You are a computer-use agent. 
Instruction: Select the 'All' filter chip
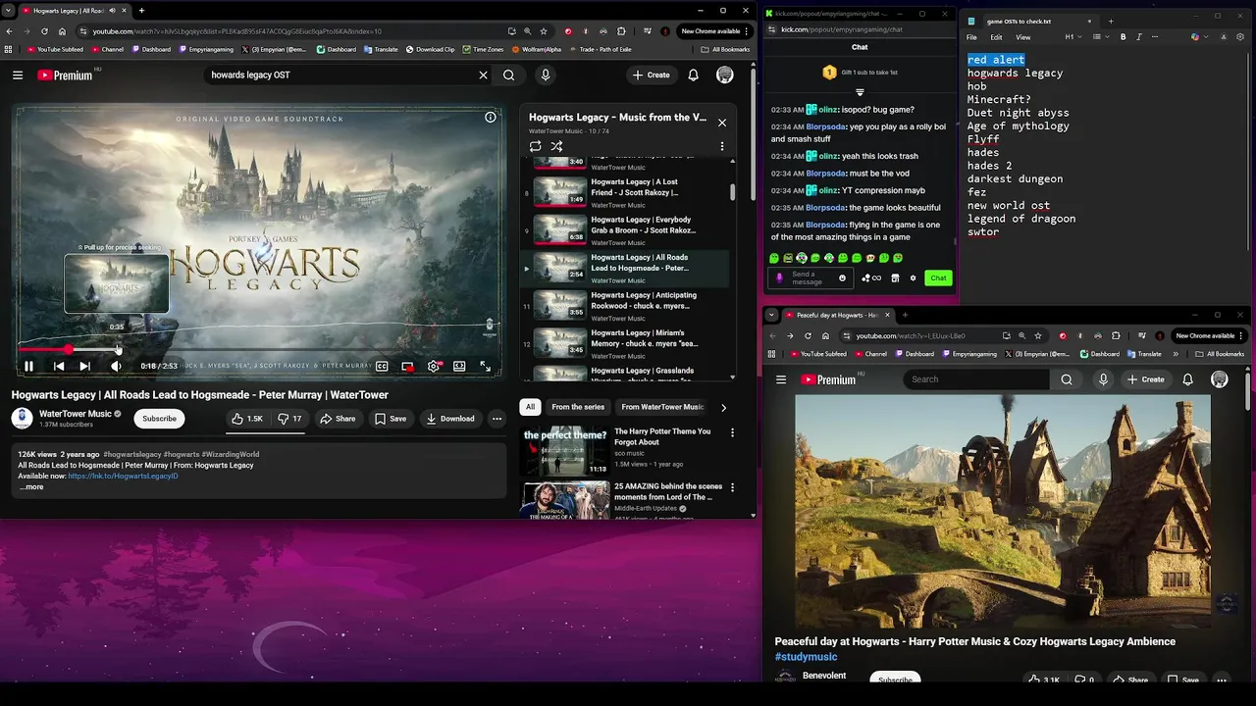pos(530,407)
